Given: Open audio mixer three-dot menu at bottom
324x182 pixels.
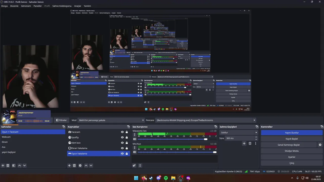Looking at the screenshot, I should pos(140,166).
